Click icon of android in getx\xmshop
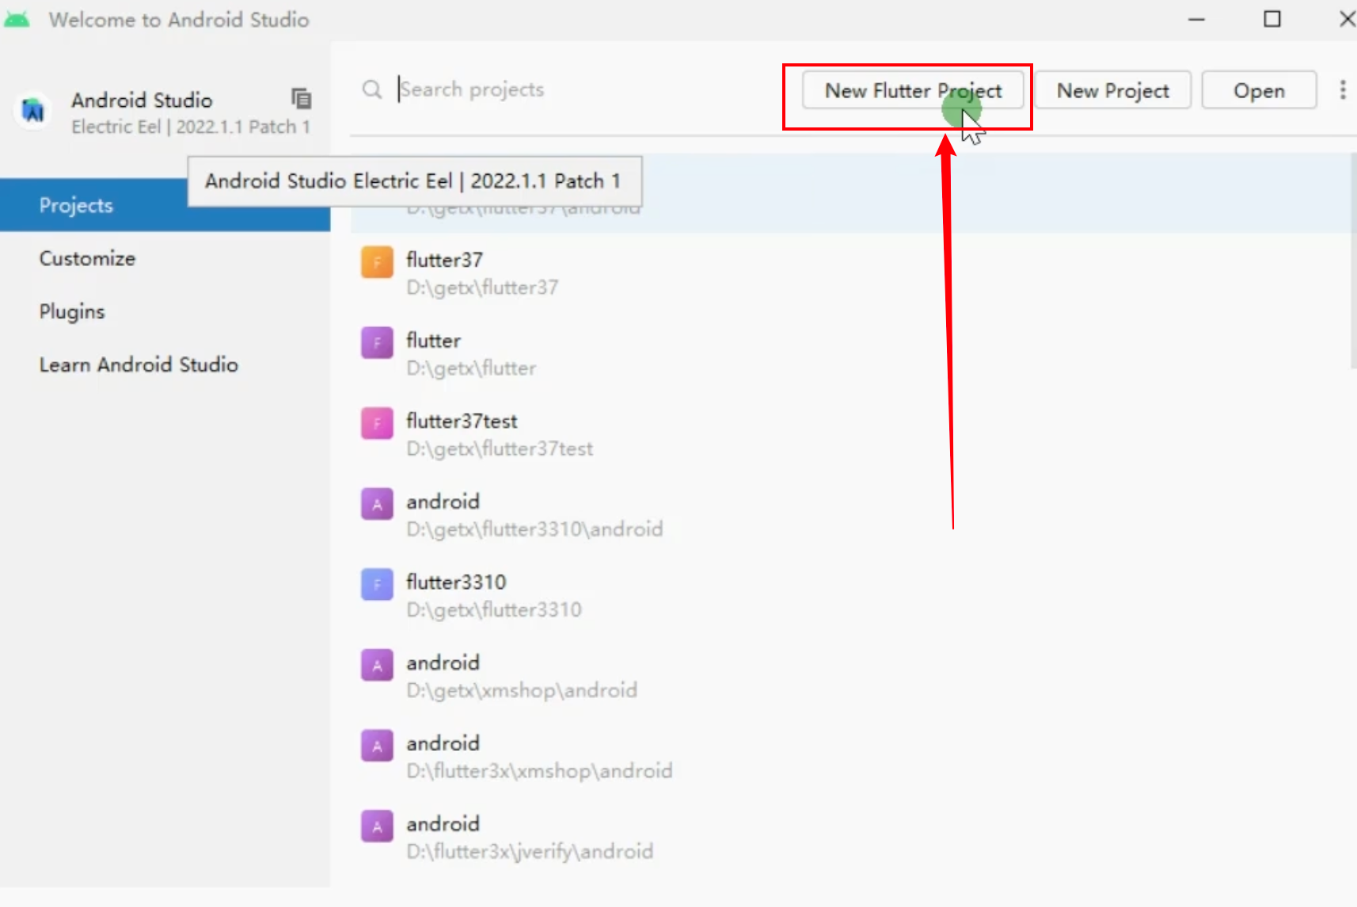Screen dimensions: 1357x907 tap(377, 665)
